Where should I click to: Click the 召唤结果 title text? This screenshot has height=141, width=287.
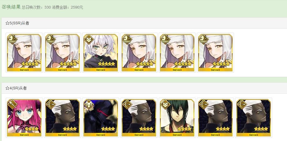(11, 7)
